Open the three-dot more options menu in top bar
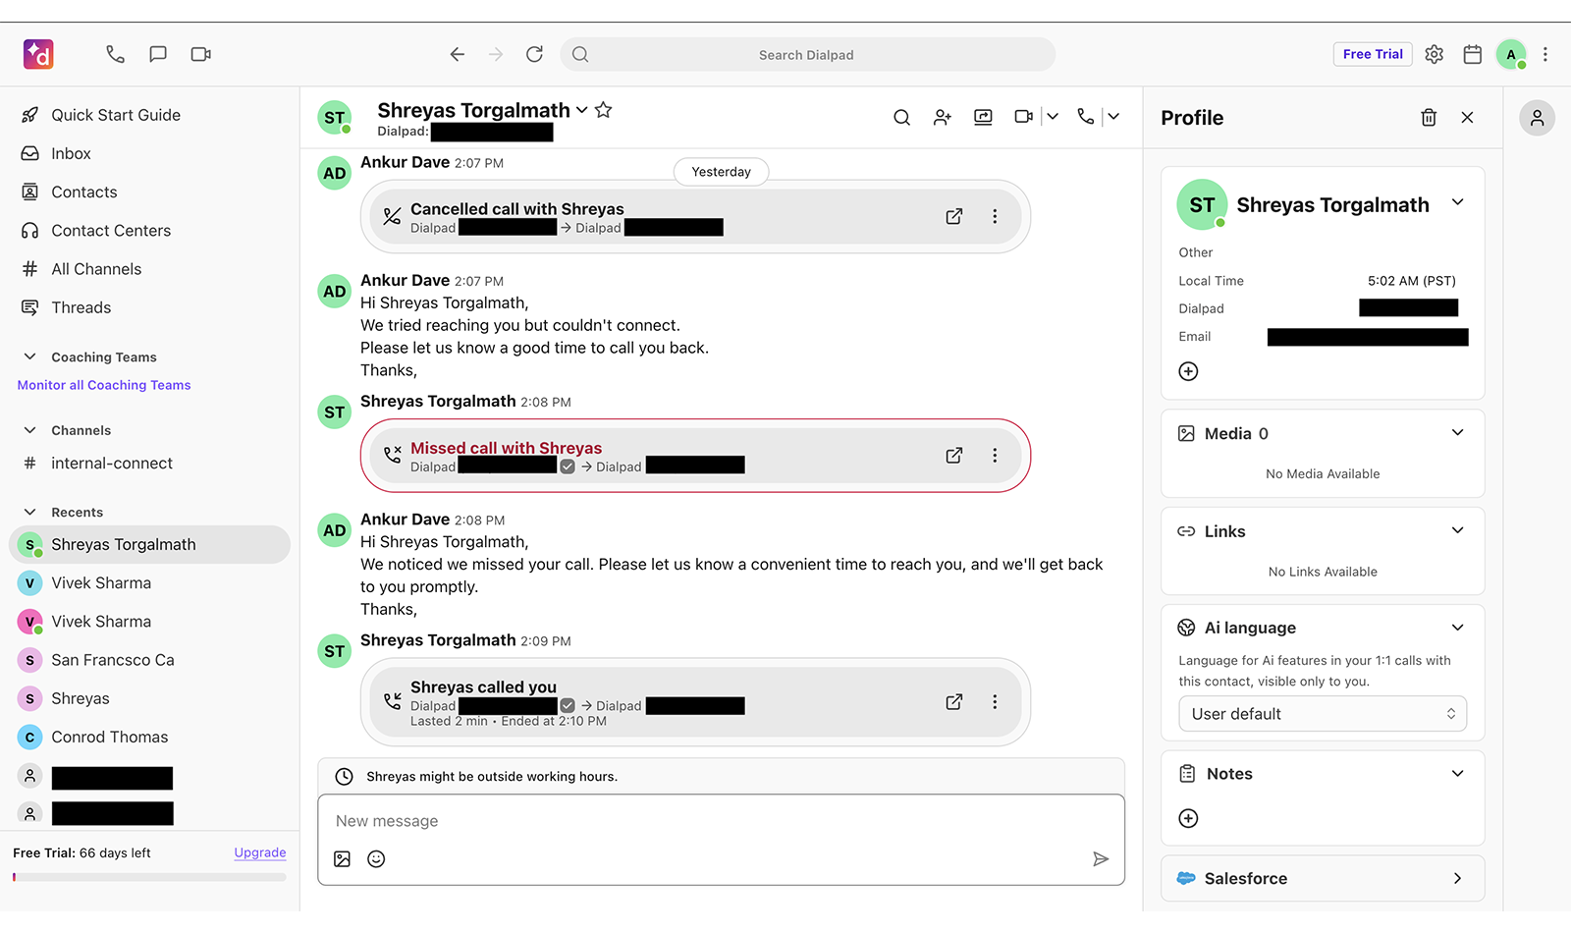1571x933 pixels. pyautogui.click(x=1545, y=54)
